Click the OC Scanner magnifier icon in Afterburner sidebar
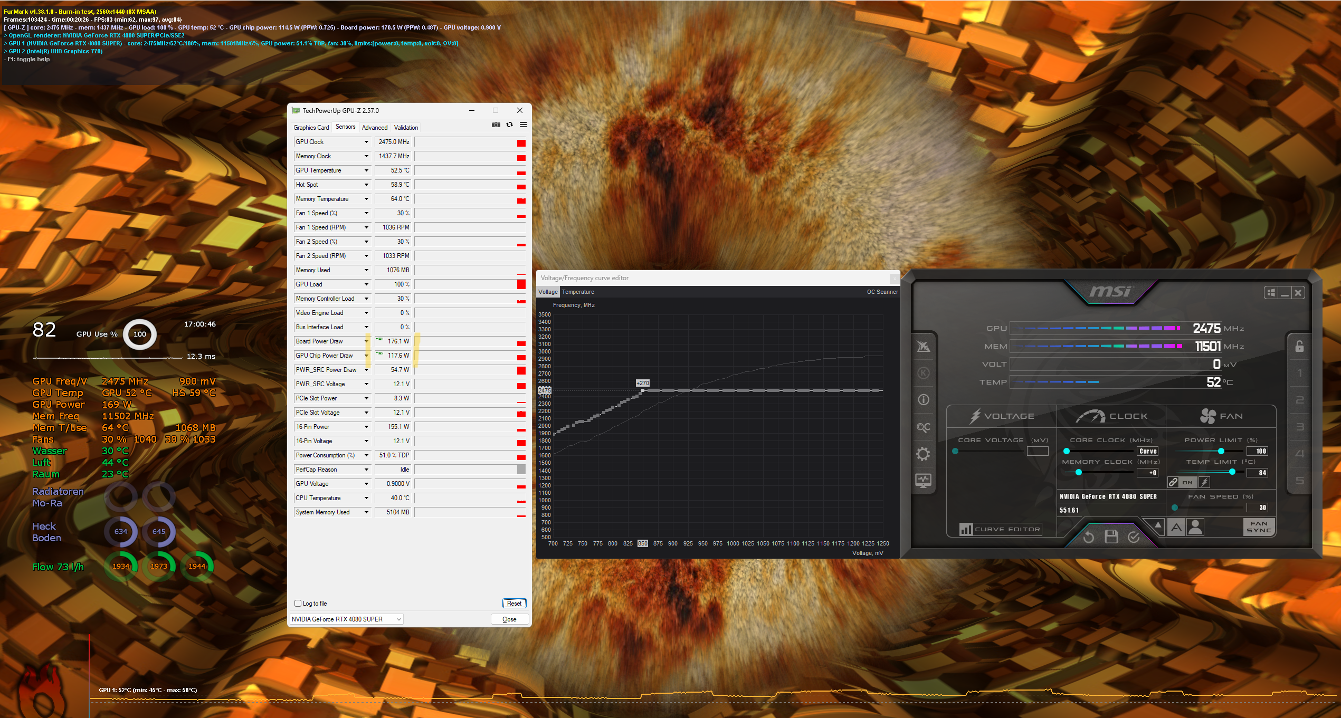This screenshot has height=718, width=1341. tap(923, 427)
